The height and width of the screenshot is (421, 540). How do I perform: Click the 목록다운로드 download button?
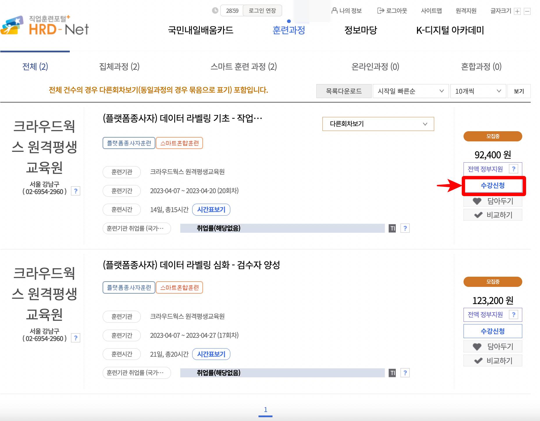tap(344, 91)
